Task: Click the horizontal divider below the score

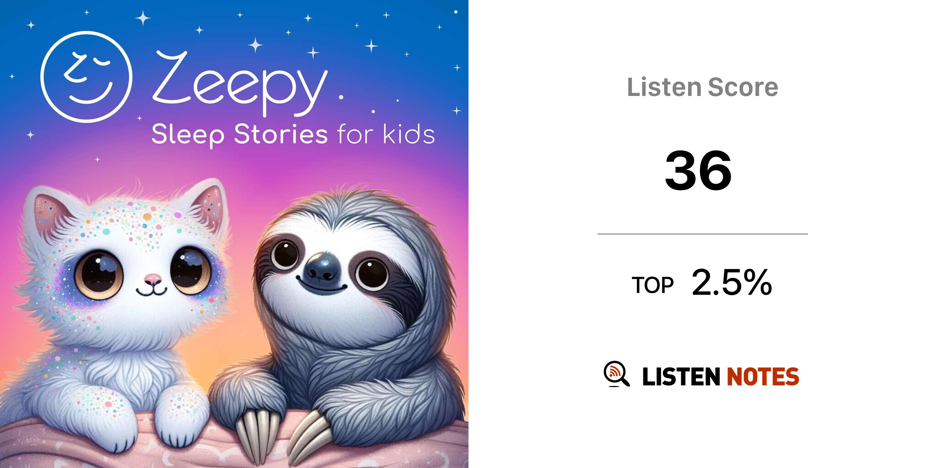Action: (702, 234)
